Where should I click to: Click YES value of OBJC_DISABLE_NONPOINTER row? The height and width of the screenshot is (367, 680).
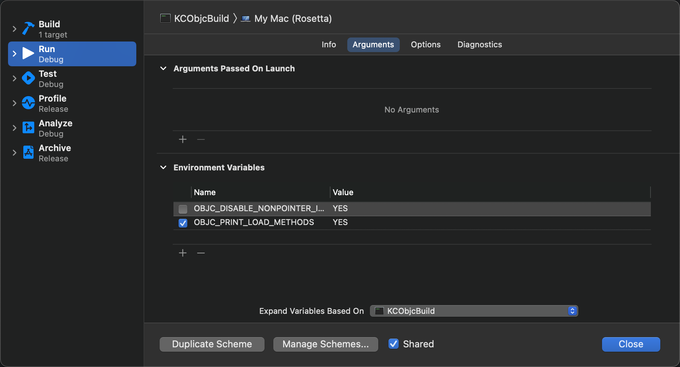(x=340, y=209)
